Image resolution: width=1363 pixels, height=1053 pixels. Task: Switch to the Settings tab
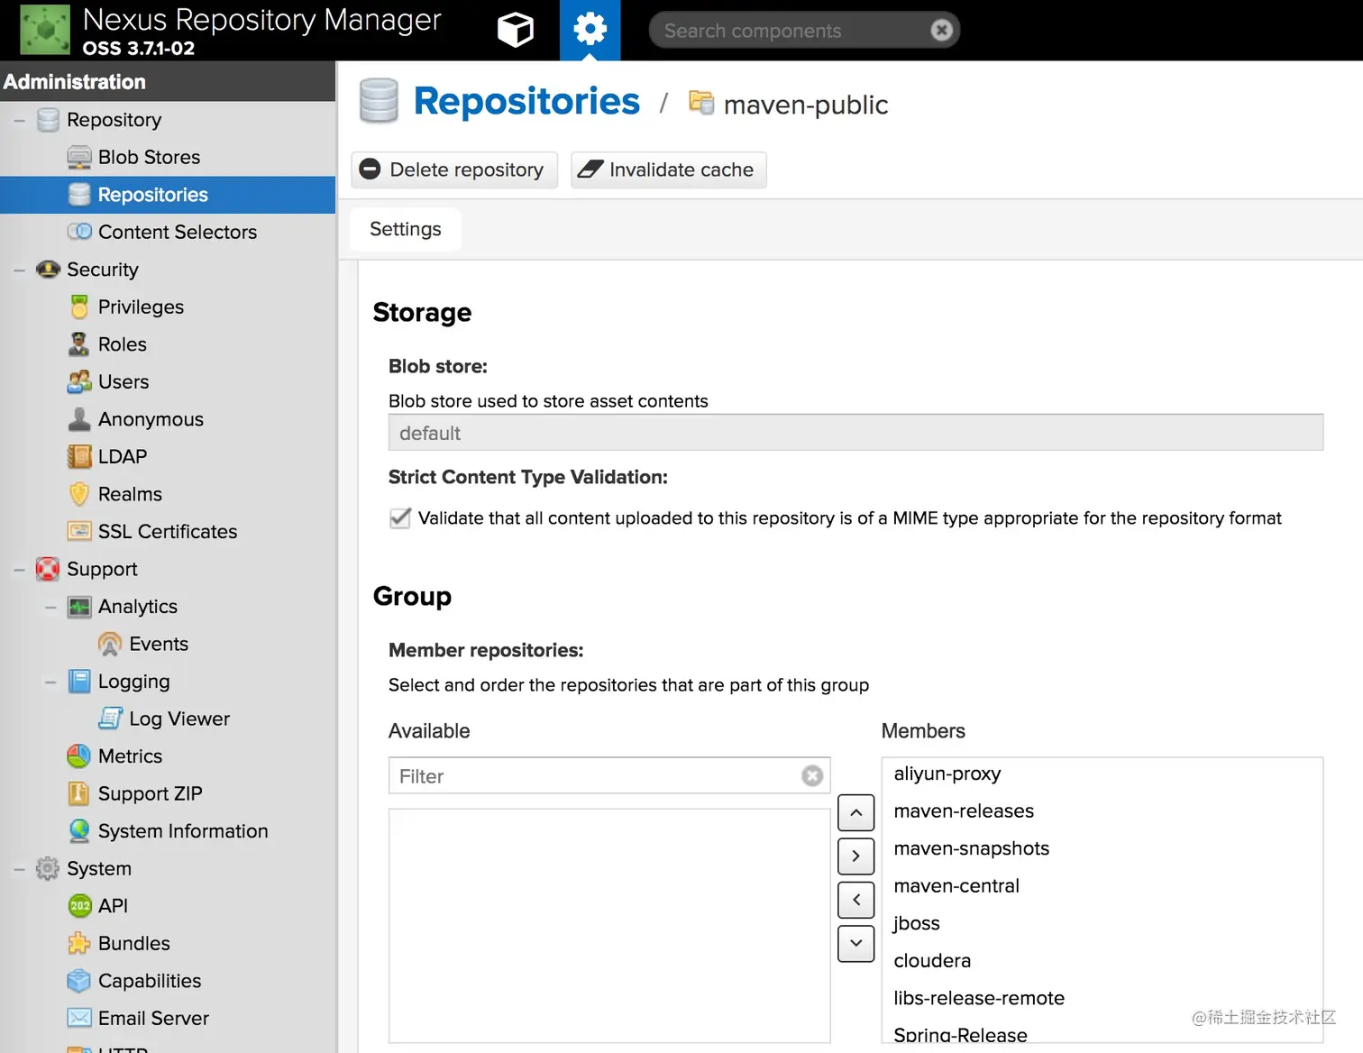[x=405, y=229]
